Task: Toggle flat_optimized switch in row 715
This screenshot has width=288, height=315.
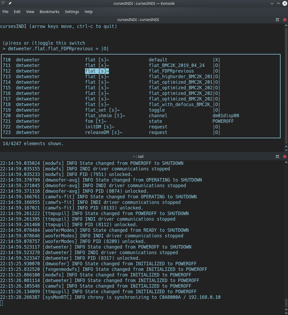Action: coord(217,88)
